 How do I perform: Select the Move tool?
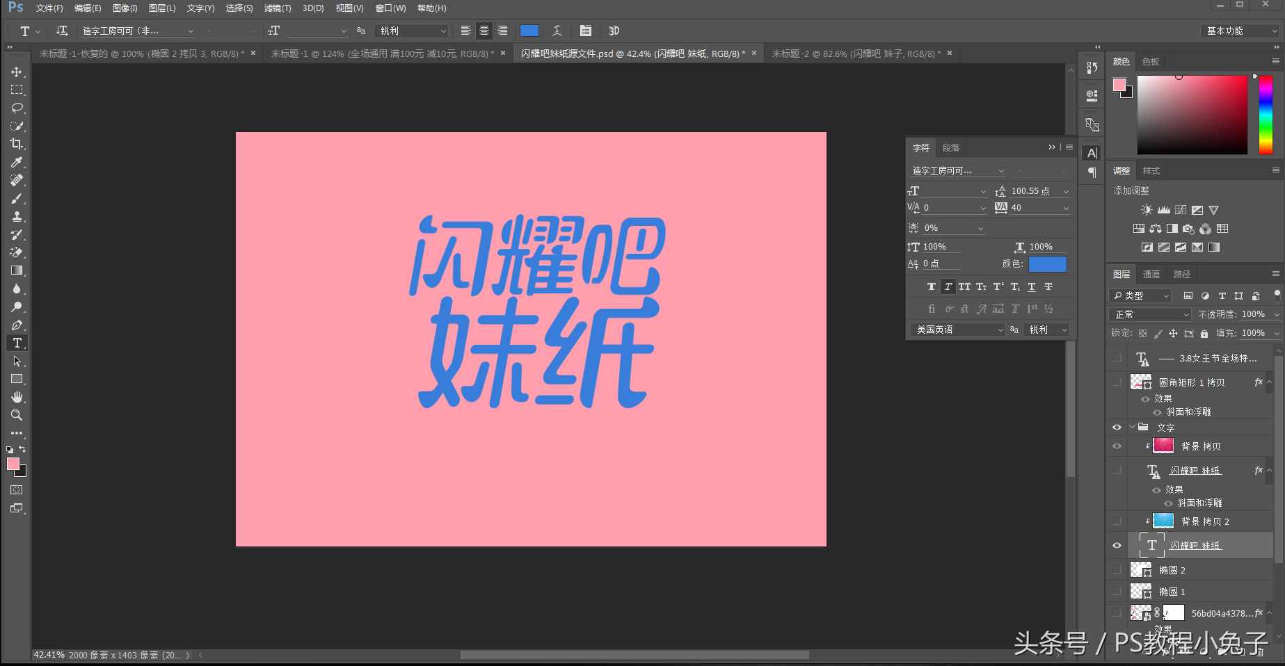(17, 71)
